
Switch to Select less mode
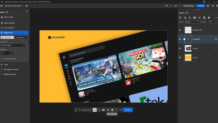(x=21, y=37)
